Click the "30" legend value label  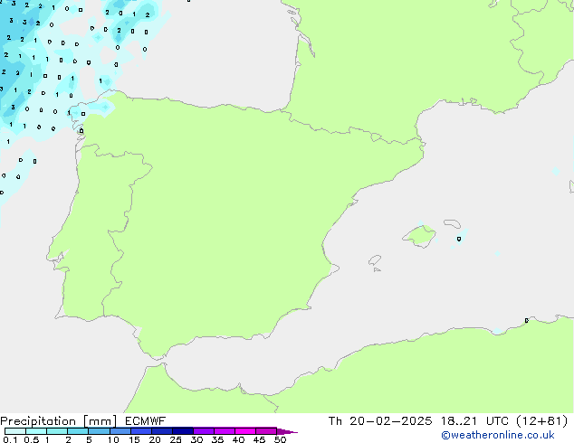[x=196, y=439]
